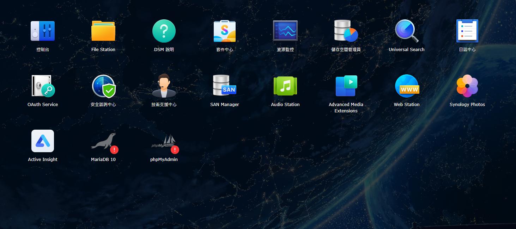Click the '技術支援中心' label text
This screenshot has height=229, width=516.
(x=164, y=105)
